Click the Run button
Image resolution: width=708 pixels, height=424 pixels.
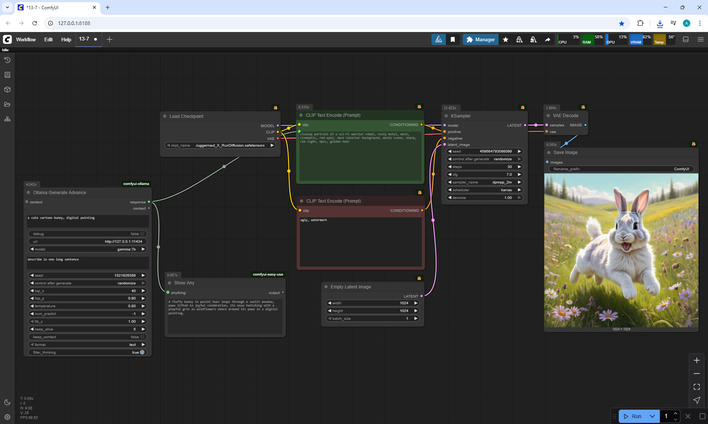[x=633, y=416]
